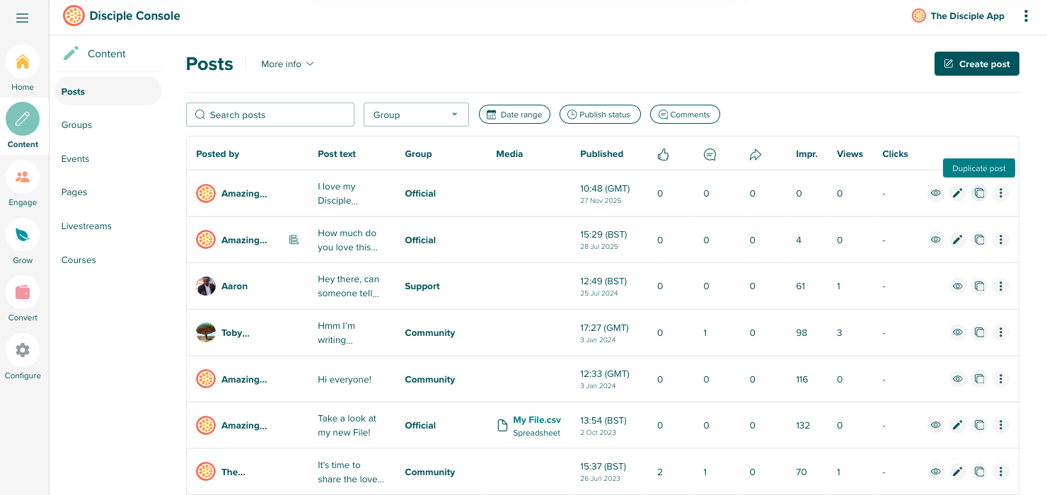Open the Livestreams menu item
Image resolution: width=1047 pixels, height=495 pixels.
click(x=86, y=226)
